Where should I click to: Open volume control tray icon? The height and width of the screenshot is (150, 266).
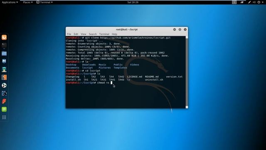click(x=254, y=2)
